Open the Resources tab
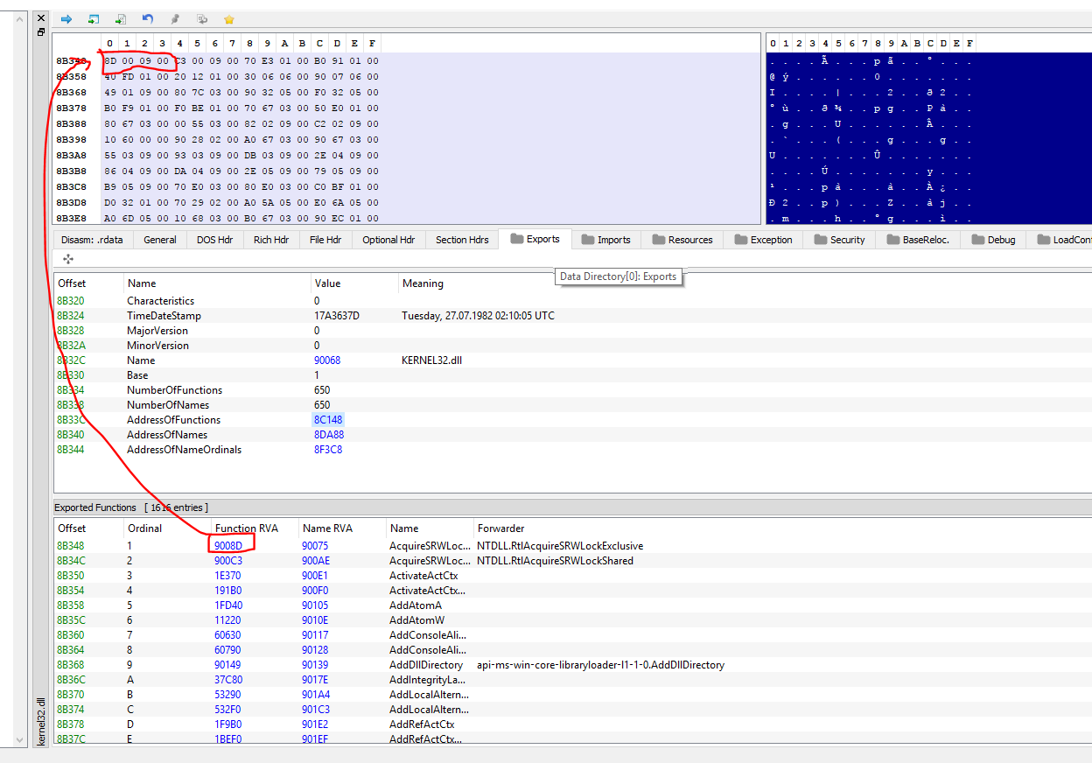Viewport: 1092px width, 763px height. pos(681,240)
